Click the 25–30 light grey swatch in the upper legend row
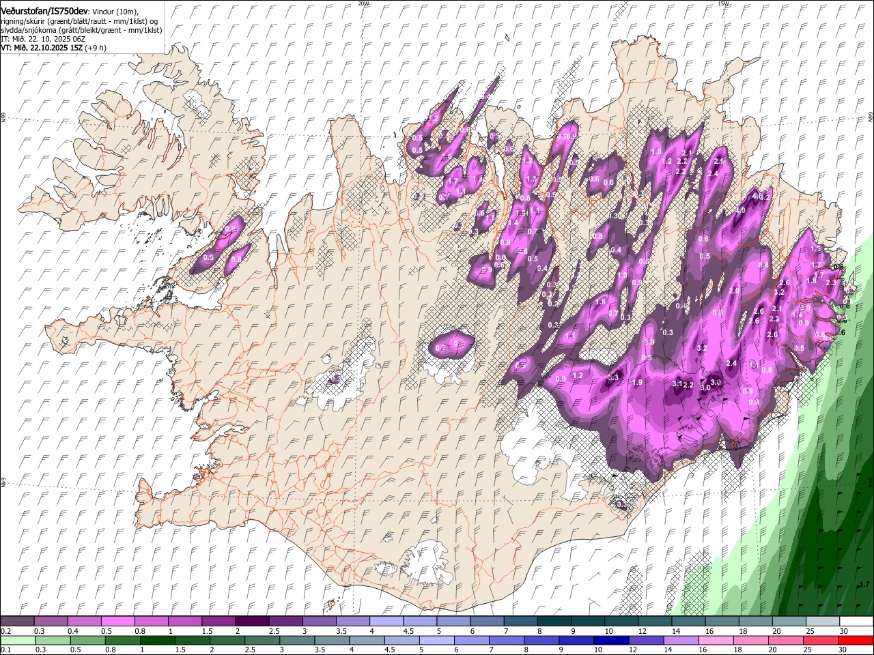The width and height of the screenshot is (874, 655). 823,622
